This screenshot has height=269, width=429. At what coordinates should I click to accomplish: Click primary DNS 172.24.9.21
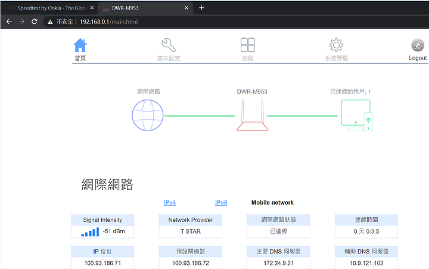click(x=278, y=263)
